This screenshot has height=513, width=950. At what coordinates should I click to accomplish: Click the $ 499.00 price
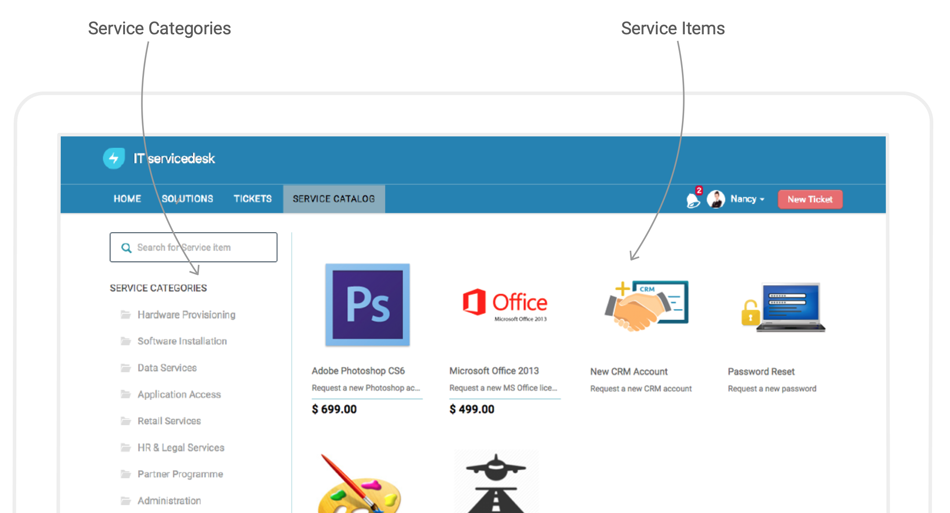click(x=472, y=409)
